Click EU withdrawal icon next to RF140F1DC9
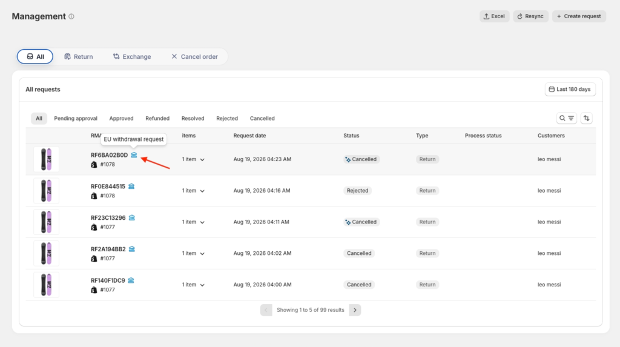Viewport: 620px width, 347px height. pos(131,280)
